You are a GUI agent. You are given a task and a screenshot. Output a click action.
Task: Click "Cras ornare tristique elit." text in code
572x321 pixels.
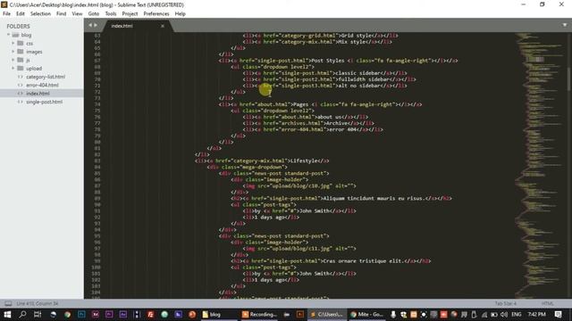(364, 261)
